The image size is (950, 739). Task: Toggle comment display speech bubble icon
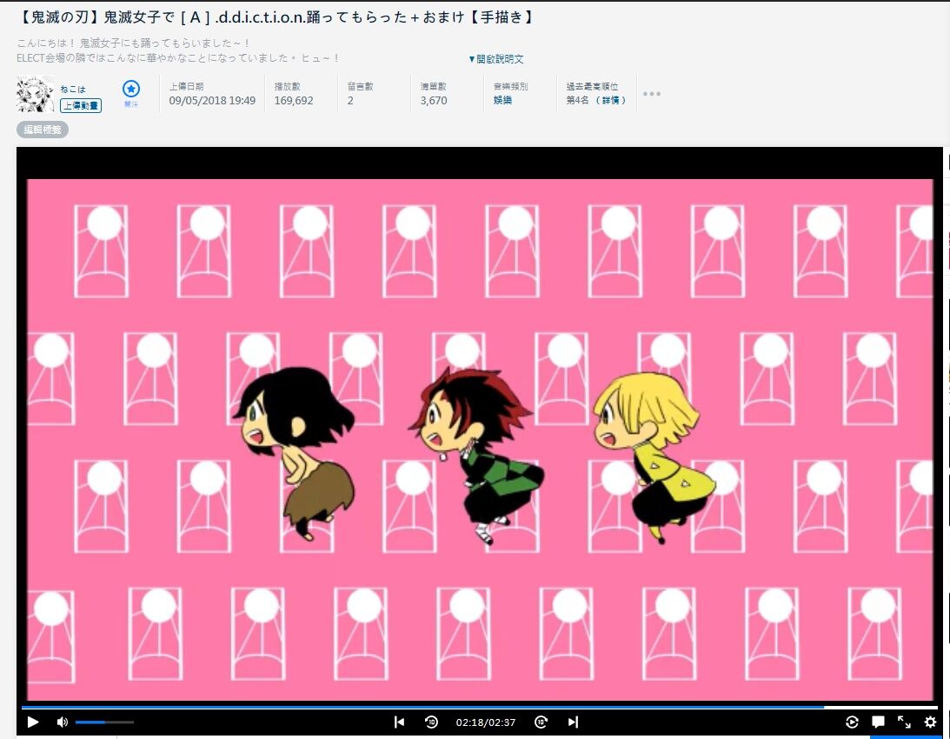[x=878, y=722]
